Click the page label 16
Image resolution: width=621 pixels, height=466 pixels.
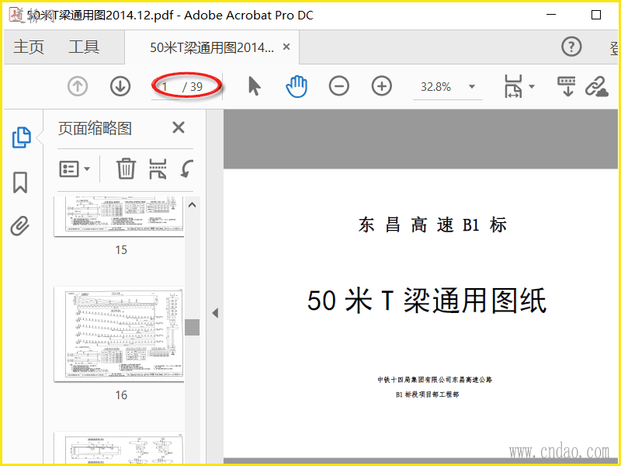coord(121,395)
